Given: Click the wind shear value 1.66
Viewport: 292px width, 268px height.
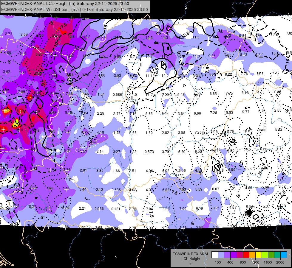Looking at the screenshot, I should click(x=116, y=171).
